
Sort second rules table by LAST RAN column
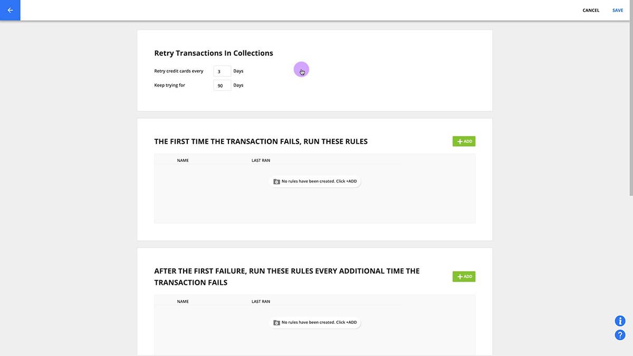(261, 302)
